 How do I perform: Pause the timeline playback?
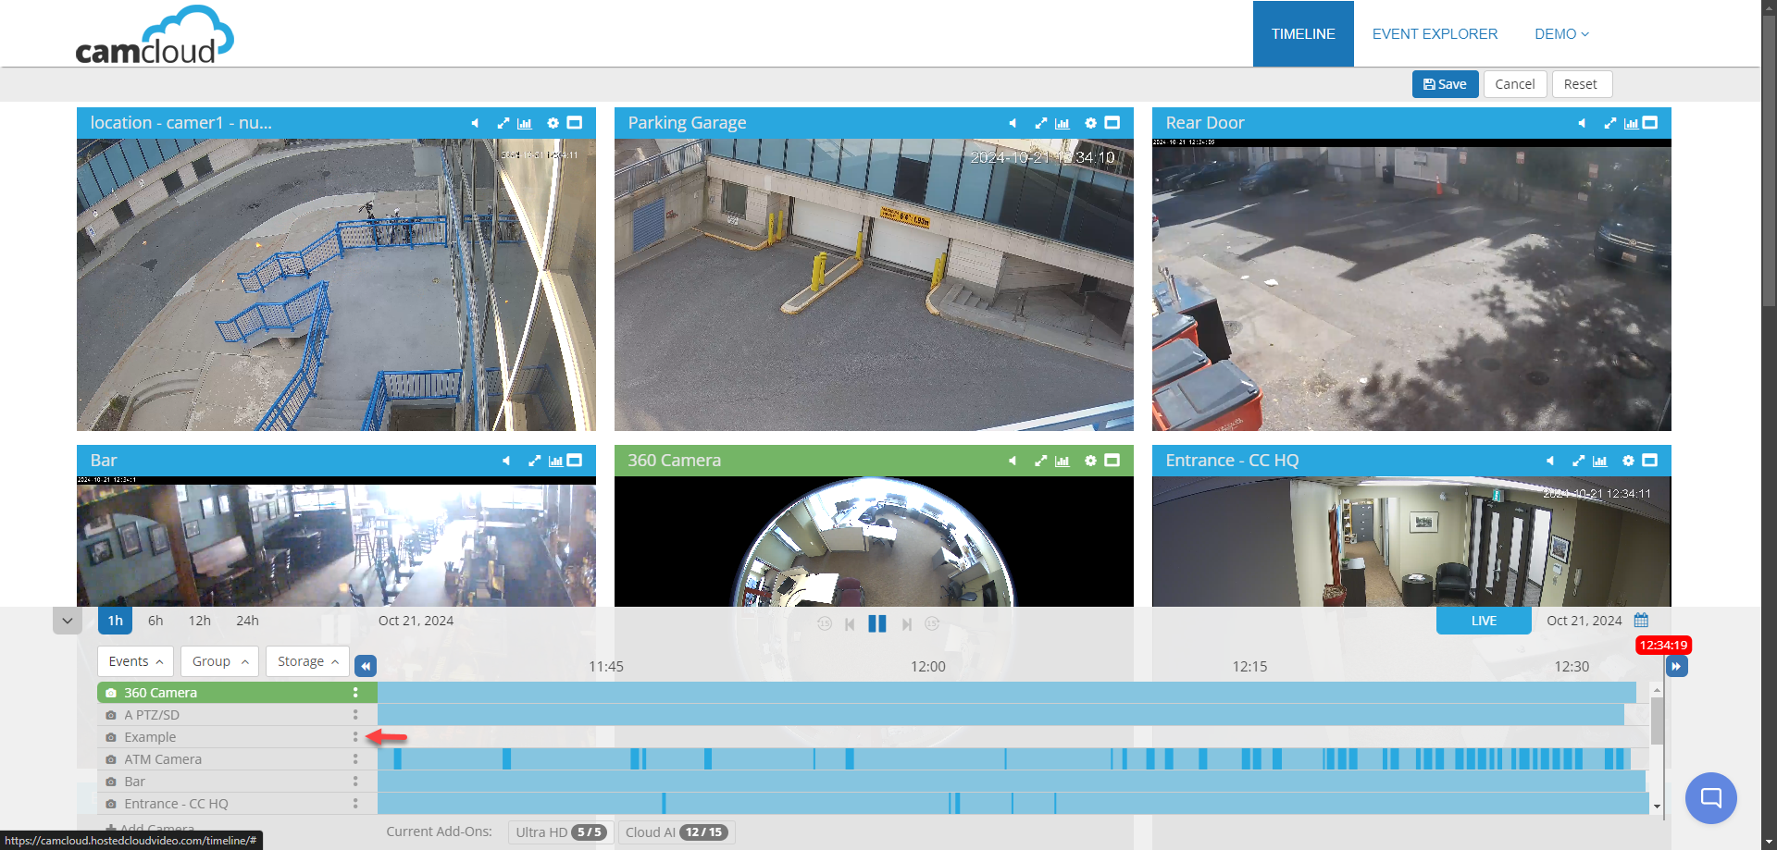point(877,624)
